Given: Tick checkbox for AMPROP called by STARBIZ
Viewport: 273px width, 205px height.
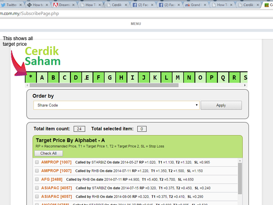Looking at the screenshot, I should tap(37, 162).
